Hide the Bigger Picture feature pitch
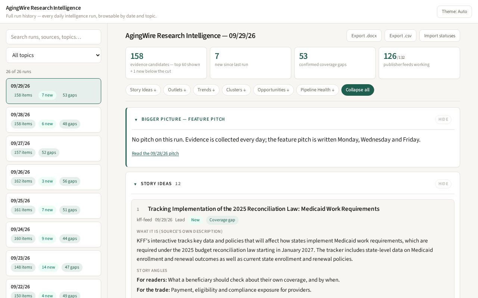Viewport: 478px width, 298px height. [x=443, y=120]
